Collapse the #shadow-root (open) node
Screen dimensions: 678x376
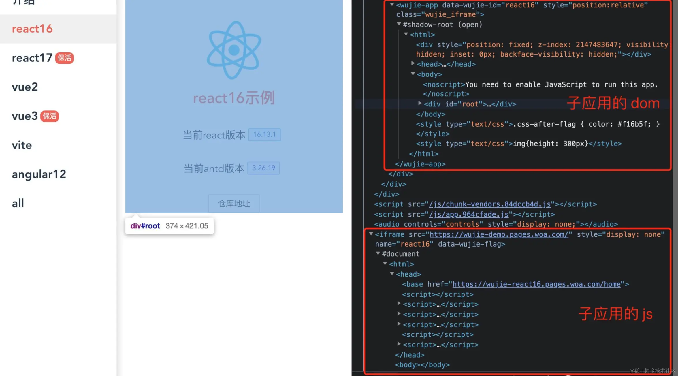click(x=399, y=24)
